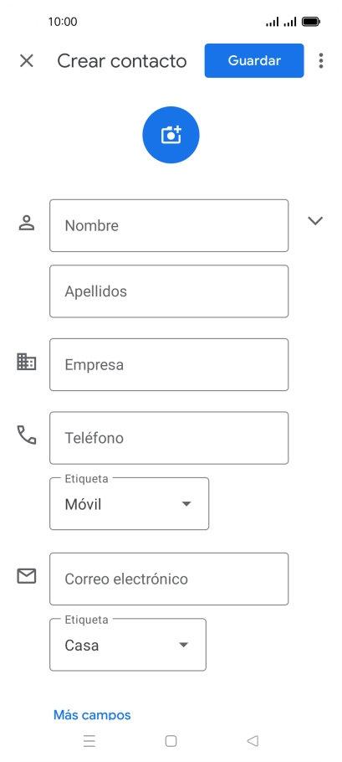This screenshot has height=762, width=342.
Task: Save the contact with Guardar
Action: 254,61
